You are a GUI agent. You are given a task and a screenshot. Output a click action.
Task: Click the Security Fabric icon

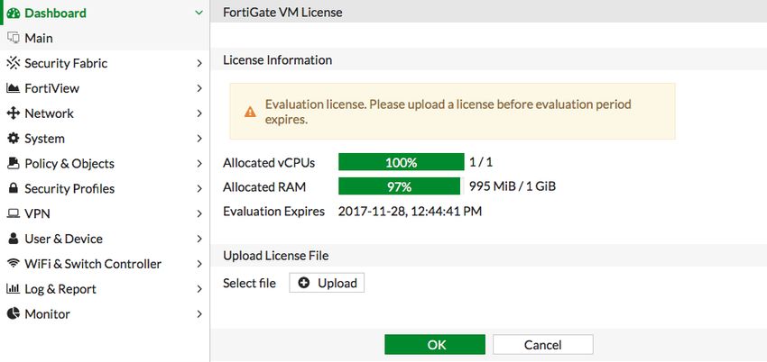(x=14, y=63)
